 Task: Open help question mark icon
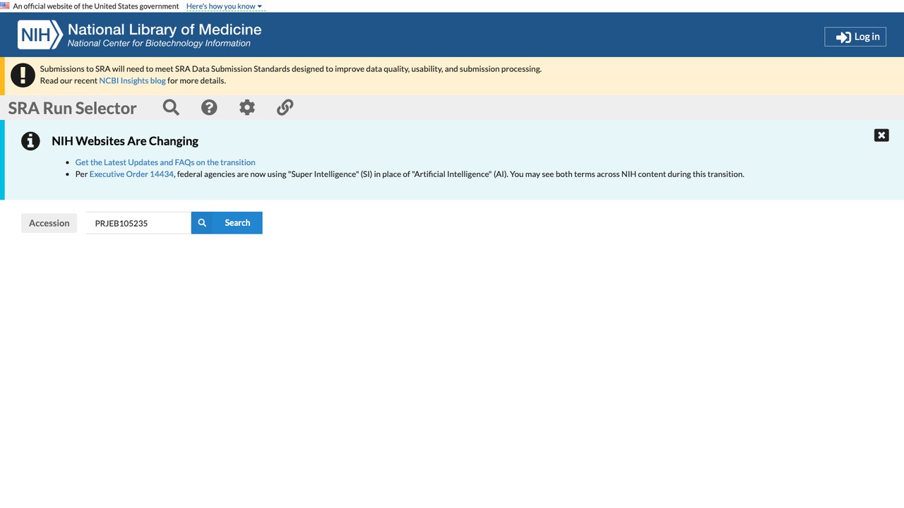pyautogui.click(x=209, y=107)
